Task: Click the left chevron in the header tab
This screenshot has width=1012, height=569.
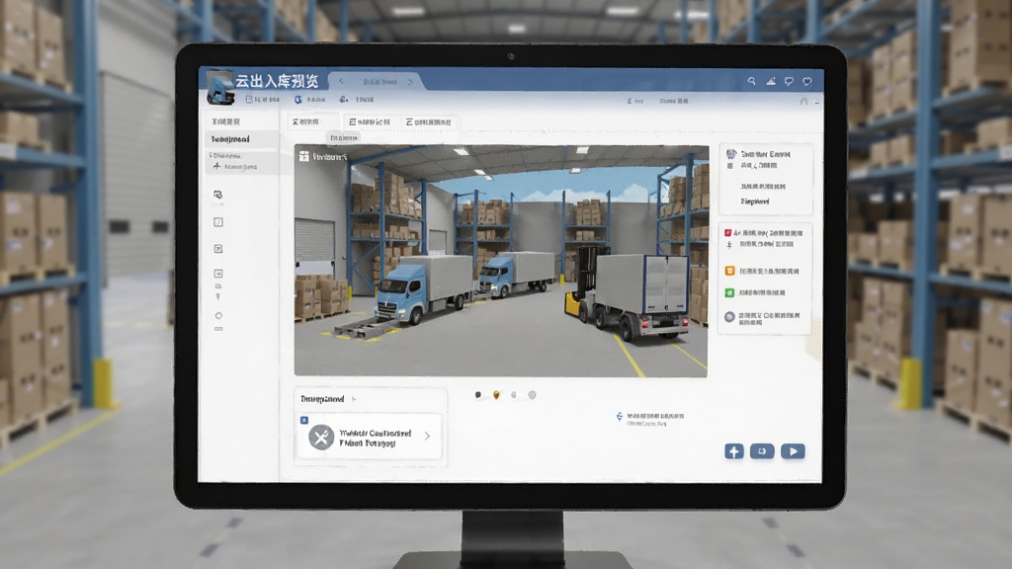Action: point(341,81)
